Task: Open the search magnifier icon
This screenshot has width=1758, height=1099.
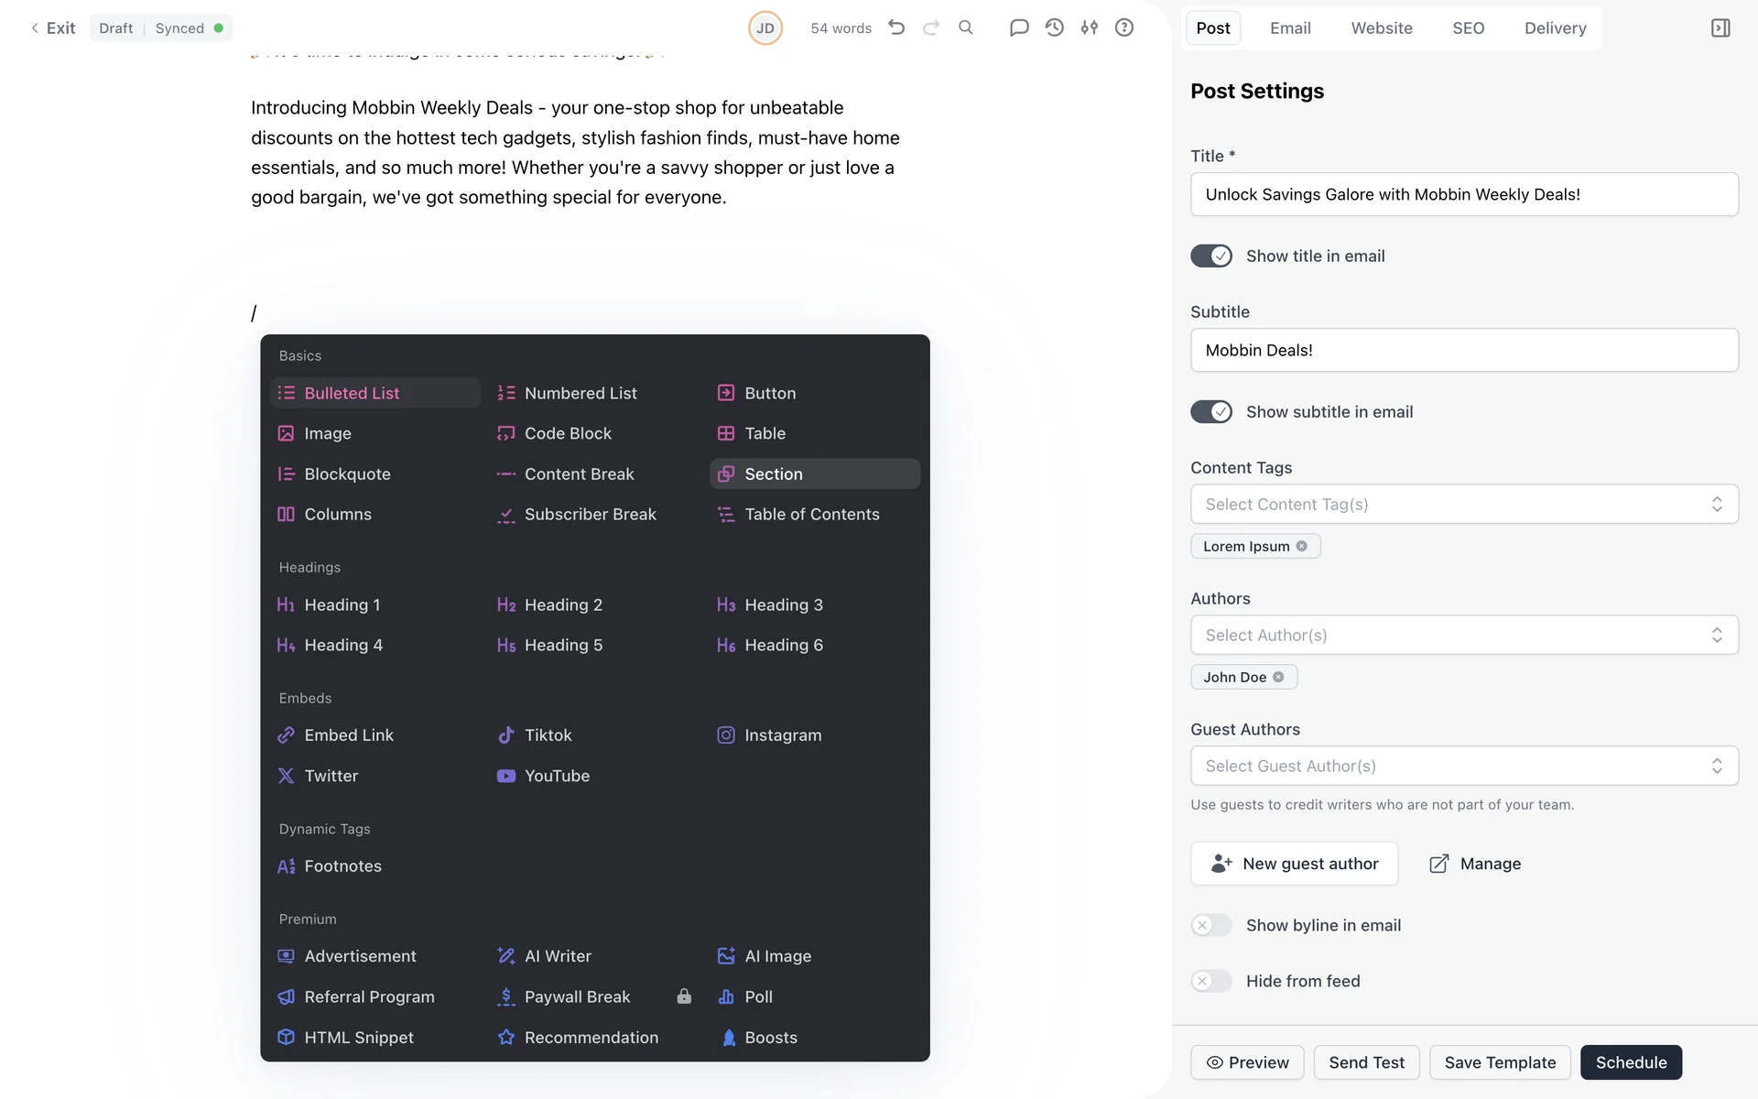Action: (x=965, y=27)
